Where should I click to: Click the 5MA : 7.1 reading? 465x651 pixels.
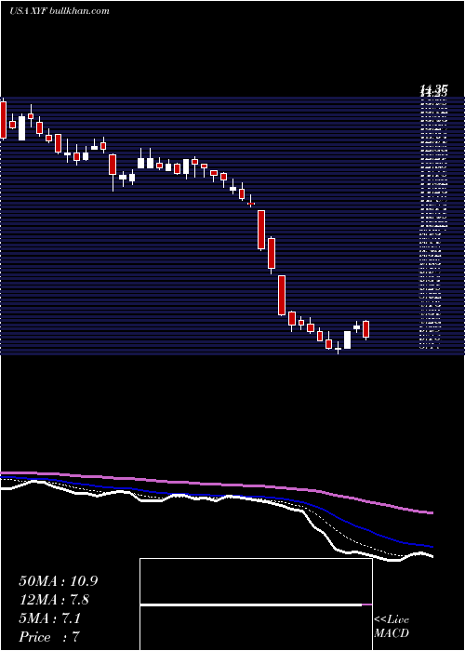(x=50, y=618)
